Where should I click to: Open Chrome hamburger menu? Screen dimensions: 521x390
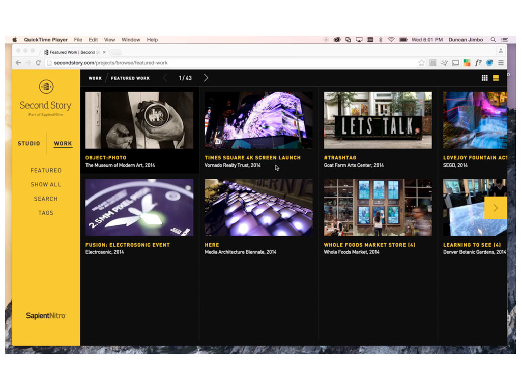(x=501, y=62)
